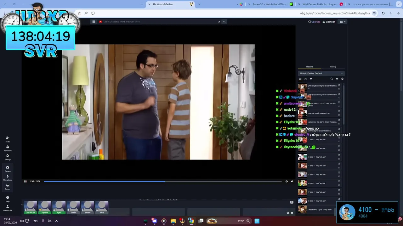403x226 pixels.
Task: Go back in browser history
Action: click(x=398, y=13)
